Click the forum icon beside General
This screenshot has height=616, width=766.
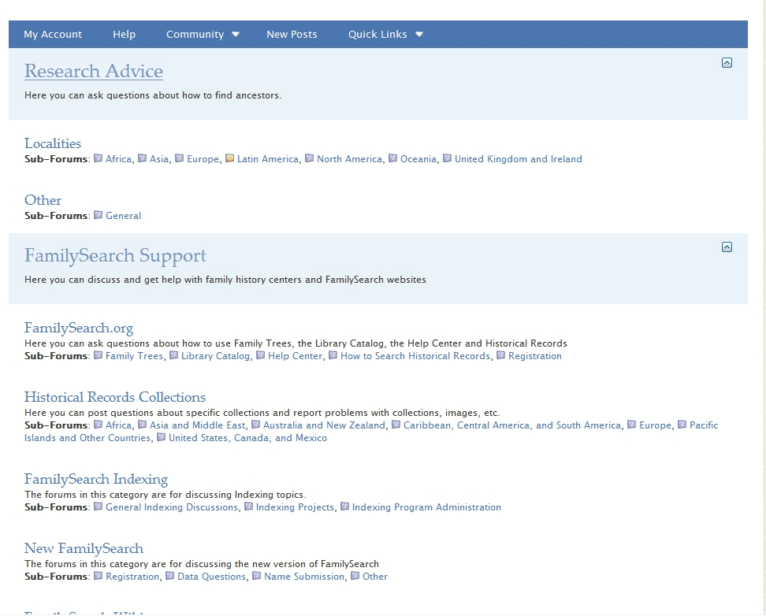coord(99,215)
